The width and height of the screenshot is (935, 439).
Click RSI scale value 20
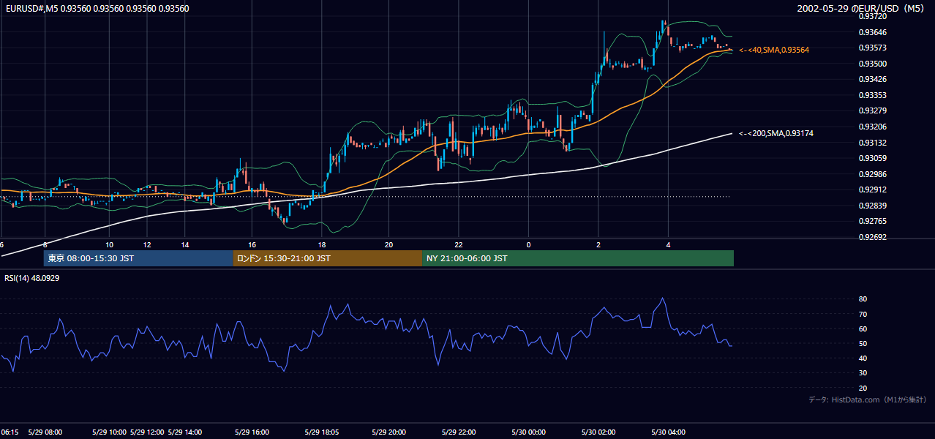(863, 389)
